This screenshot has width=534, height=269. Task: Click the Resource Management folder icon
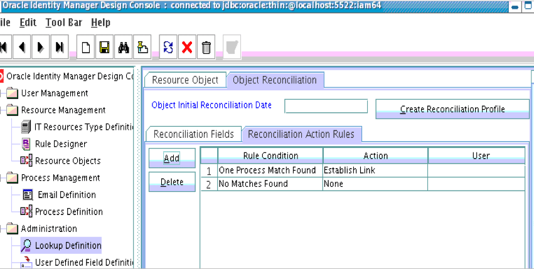coord(13,110)
